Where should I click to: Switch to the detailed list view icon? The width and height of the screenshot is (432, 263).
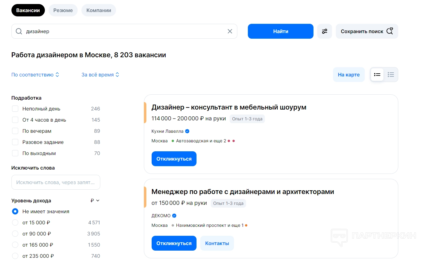377,75
